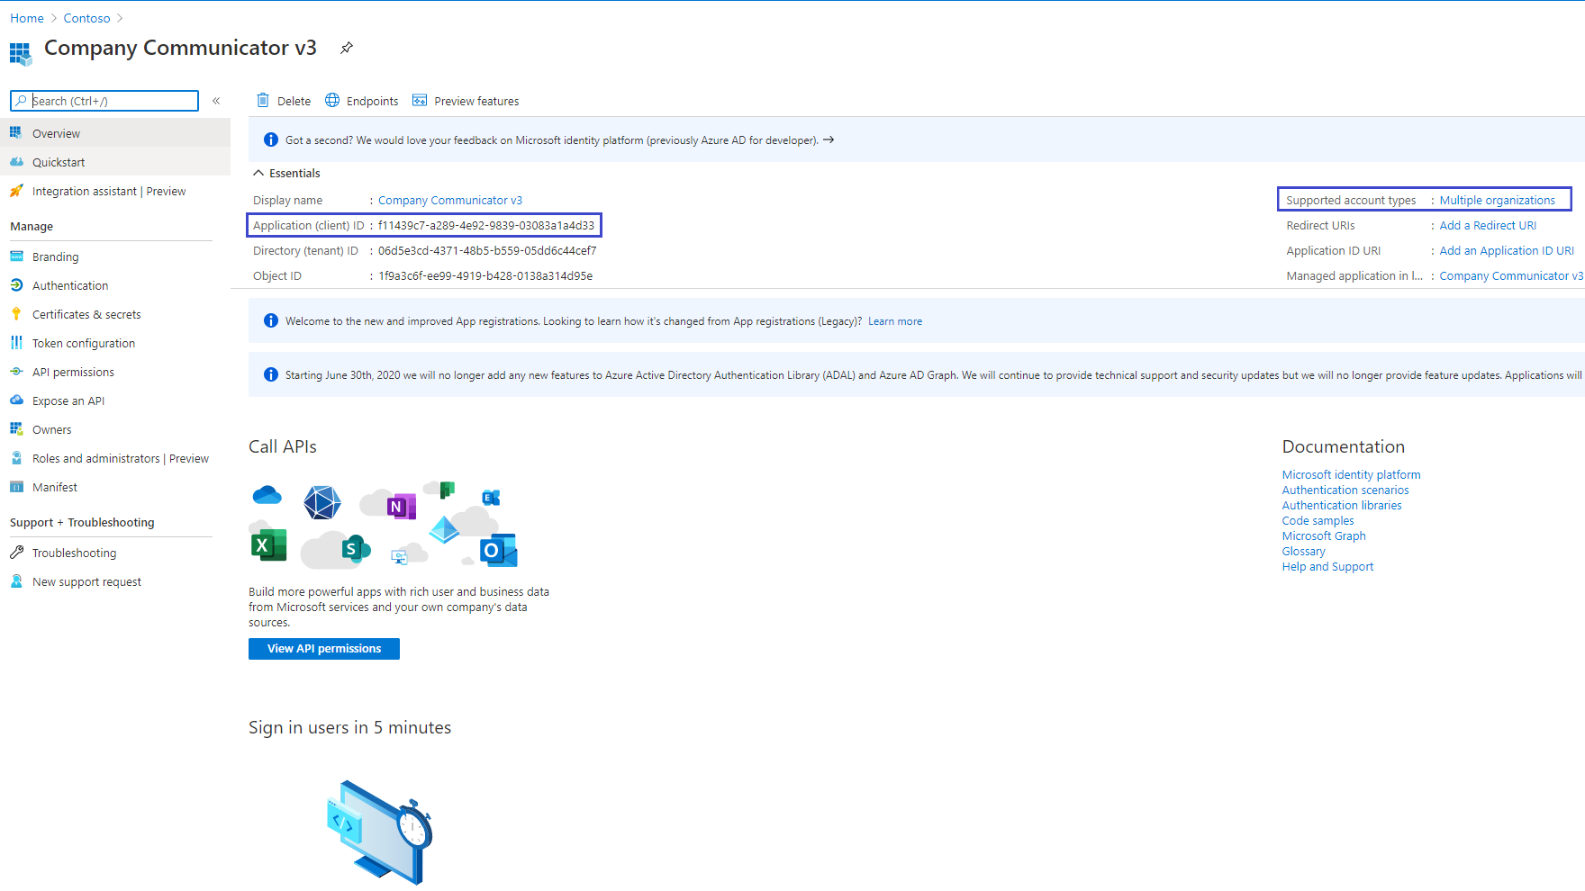Screen dimensions: 1585x891
Task: Collapse the Essentials section
Action: (x=258, y=173)
